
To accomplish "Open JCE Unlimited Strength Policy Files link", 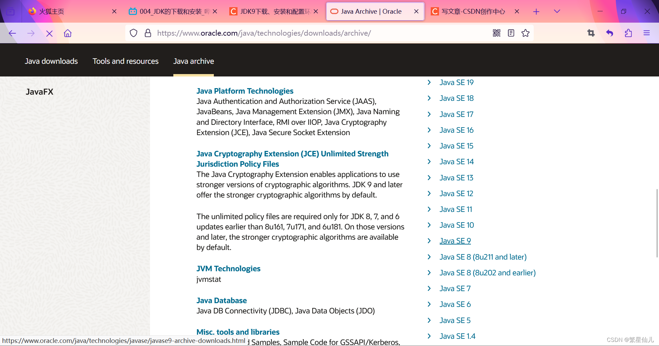I will pos(292,159).
